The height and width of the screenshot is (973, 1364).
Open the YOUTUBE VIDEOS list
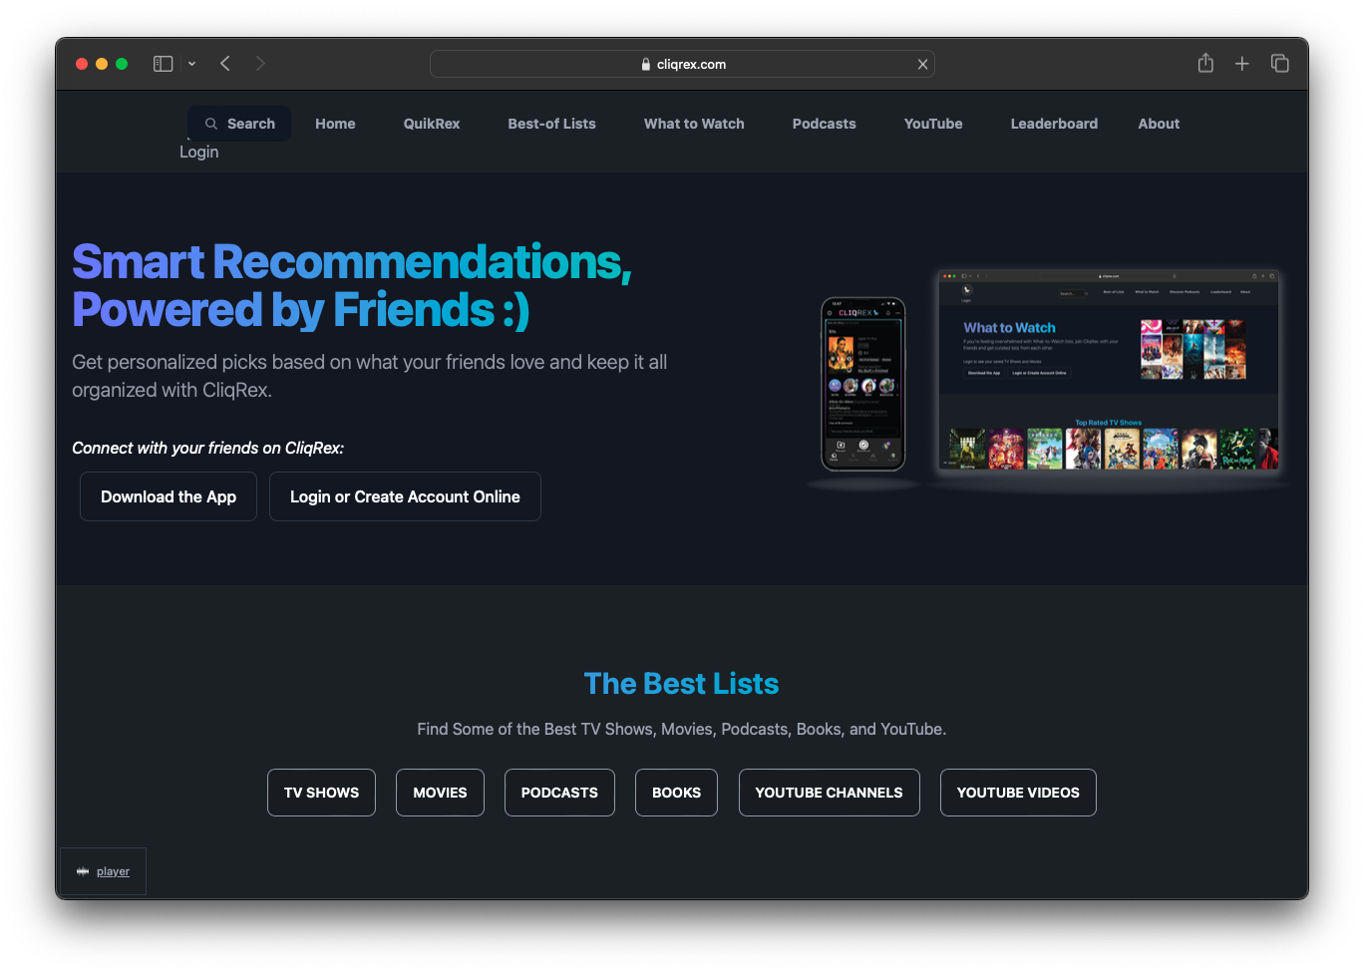1018,793
